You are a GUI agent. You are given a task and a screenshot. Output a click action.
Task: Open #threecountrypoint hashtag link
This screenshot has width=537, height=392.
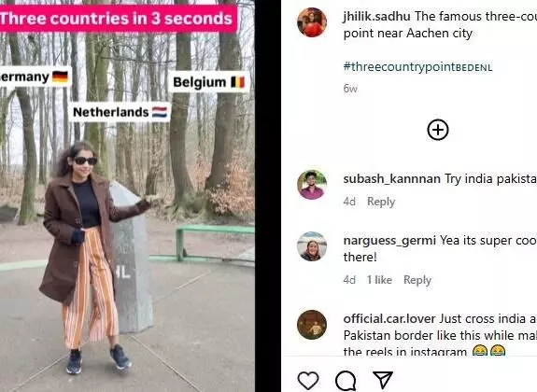click(417, 66)
